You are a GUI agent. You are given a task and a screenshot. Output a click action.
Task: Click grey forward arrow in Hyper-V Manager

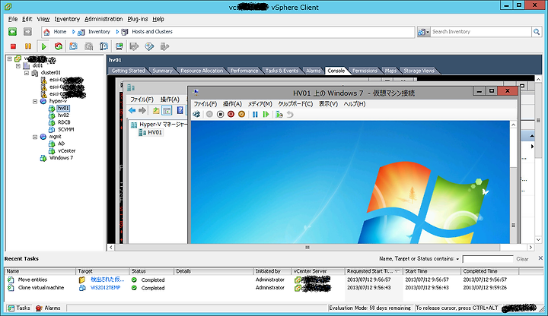(x=142, y=111)
